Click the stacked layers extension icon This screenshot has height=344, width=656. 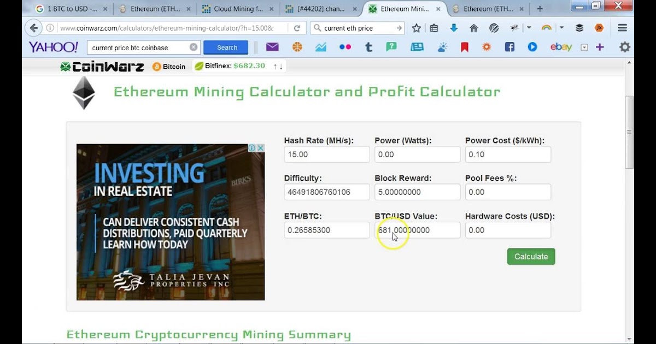coord(579,28)
